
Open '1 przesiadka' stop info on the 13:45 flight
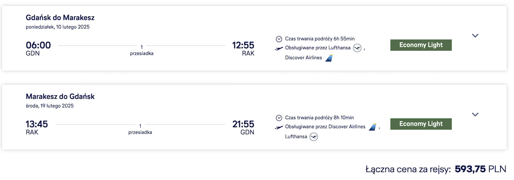coord(140,129)
